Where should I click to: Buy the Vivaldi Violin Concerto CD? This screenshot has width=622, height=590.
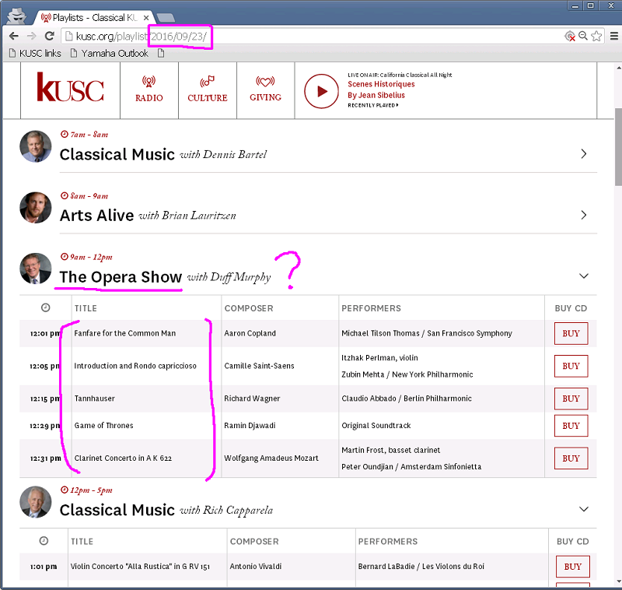click(573, 567)
